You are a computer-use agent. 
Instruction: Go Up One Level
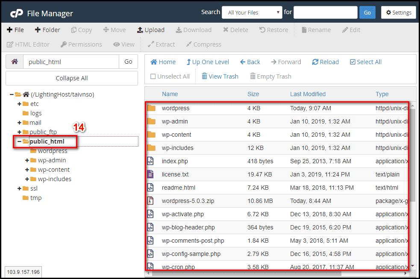pyautogui.click(x=208, y=62)
